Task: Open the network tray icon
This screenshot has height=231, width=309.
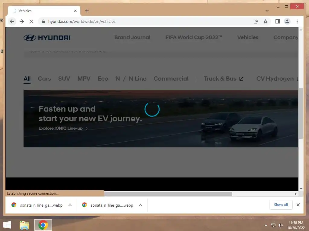Action: 273,225
